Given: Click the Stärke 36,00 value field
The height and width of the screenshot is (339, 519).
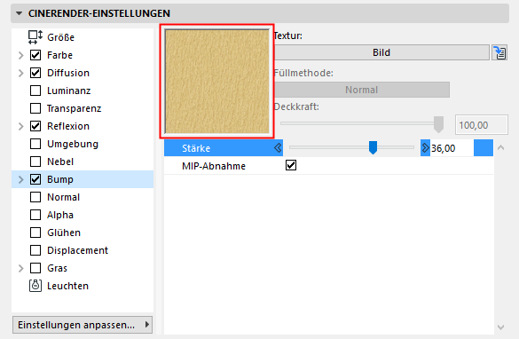Looking at the screenshot, I should tap(452, 148).
